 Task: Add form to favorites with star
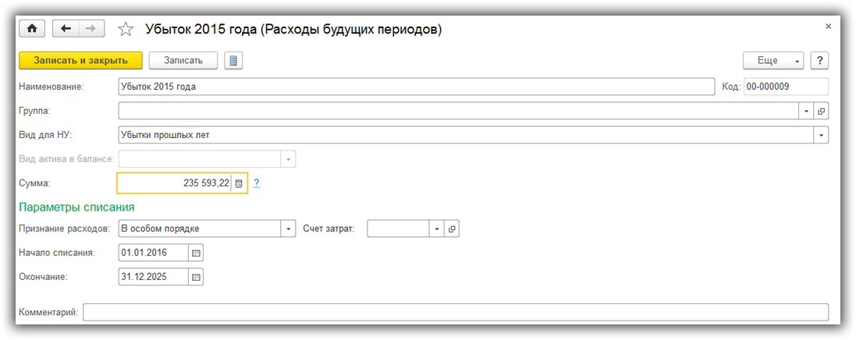pos(125,30)
